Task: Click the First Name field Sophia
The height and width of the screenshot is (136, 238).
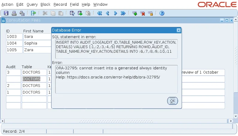Action: pos(37,43)
